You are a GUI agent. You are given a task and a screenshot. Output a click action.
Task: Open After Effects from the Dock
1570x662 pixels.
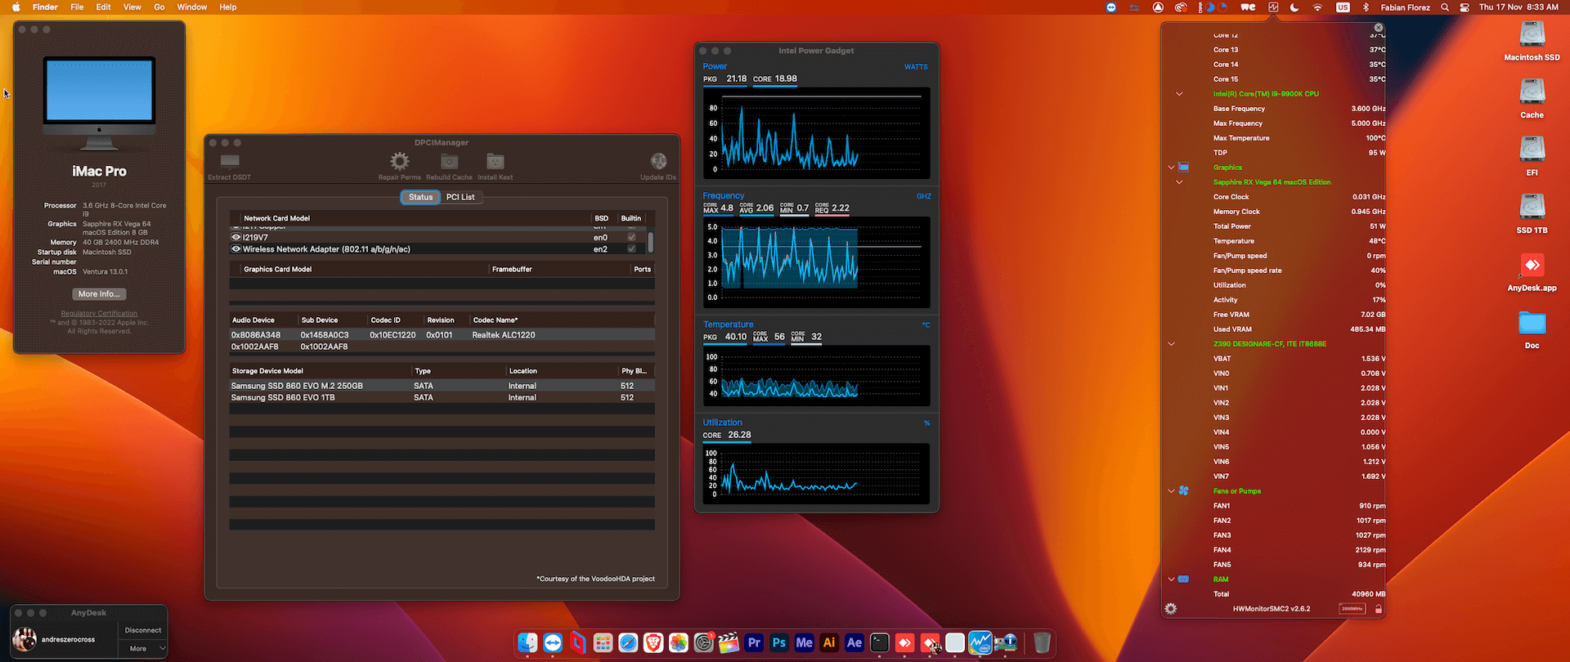[x=855, y=643]
